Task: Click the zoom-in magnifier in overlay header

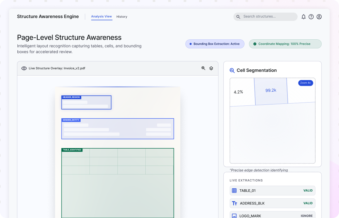Action: tap(203, 68)
